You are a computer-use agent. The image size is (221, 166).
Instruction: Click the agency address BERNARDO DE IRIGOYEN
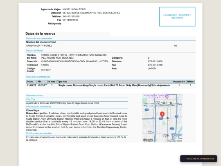[x=91, y=13]
